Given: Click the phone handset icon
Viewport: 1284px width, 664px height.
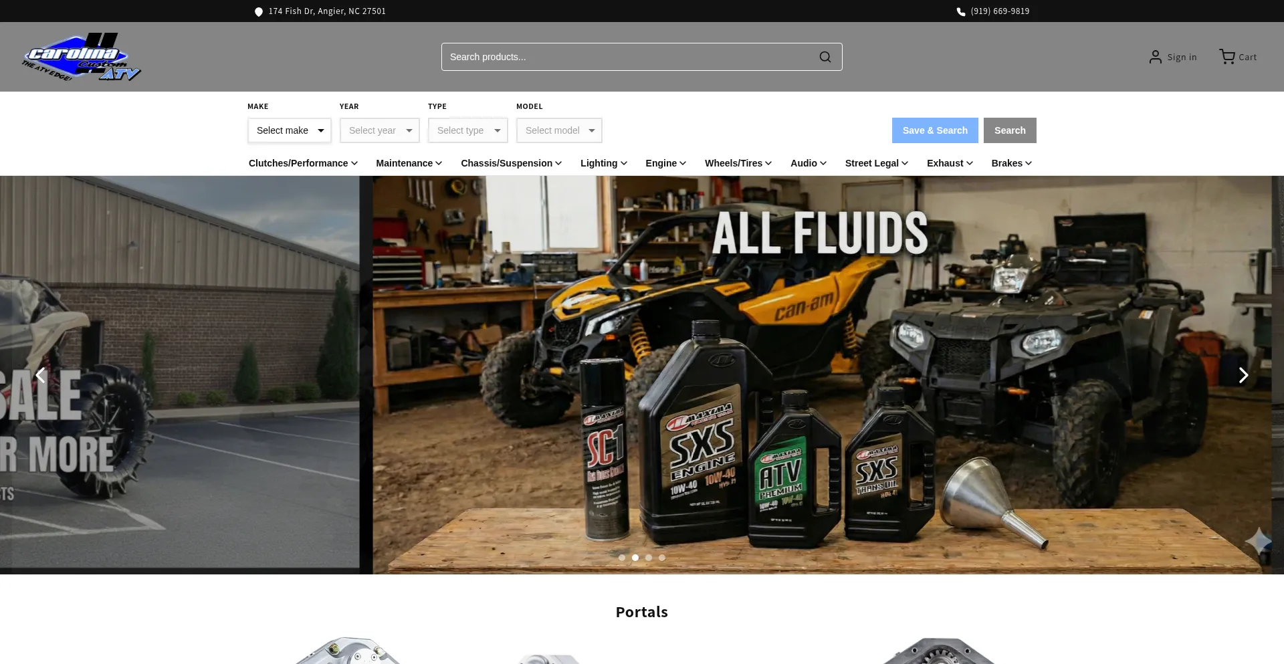Looking at the screenshot, I should pos(961,11).
